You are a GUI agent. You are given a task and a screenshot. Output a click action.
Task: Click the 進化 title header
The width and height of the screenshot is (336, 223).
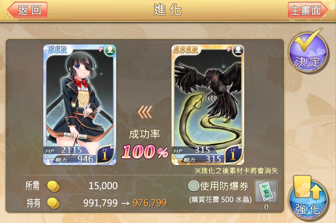pyautogui.click(x=168, y=10)
